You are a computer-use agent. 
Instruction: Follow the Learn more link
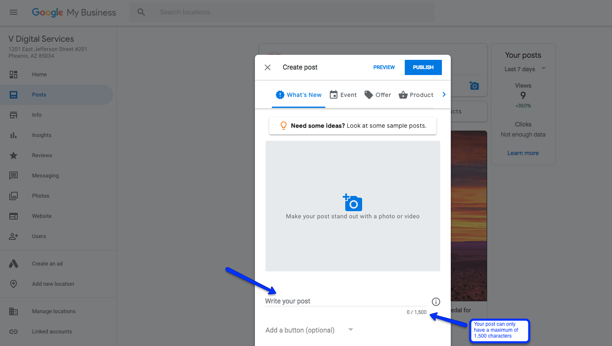tap(523, 153)
